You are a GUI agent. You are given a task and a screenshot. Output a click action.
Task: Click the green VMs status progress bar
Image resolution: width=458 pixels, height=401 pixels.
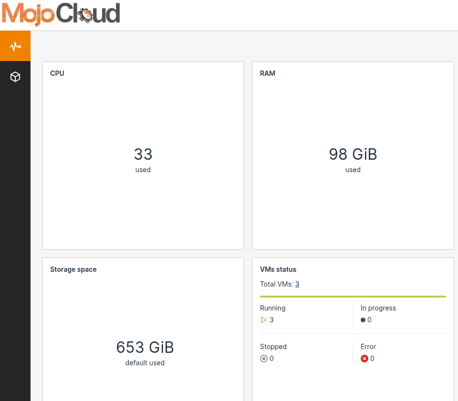tap(353, 297)
